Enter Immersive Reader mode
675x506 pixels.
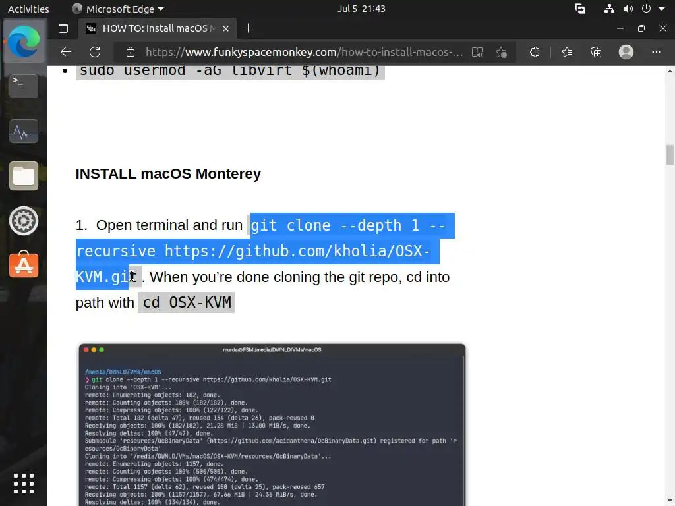tap(477, 53)
